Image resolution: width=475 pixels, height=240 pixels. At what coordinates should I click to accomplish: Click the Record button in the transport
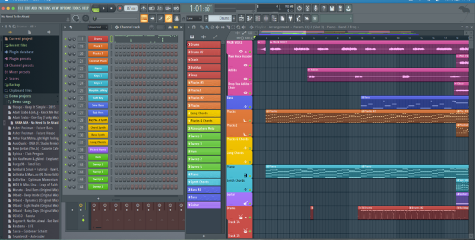121,9
